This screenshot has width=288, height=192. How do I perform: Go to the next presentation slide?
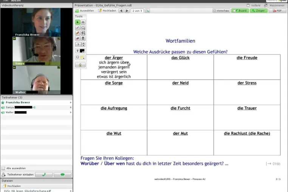[127, 11]
